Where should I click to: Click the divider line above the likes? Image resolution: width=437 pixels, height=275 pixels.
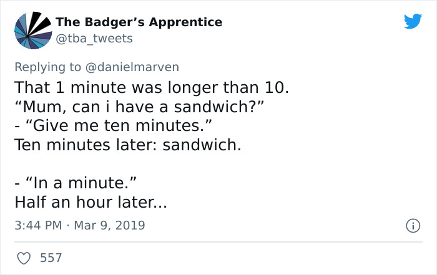219,242
